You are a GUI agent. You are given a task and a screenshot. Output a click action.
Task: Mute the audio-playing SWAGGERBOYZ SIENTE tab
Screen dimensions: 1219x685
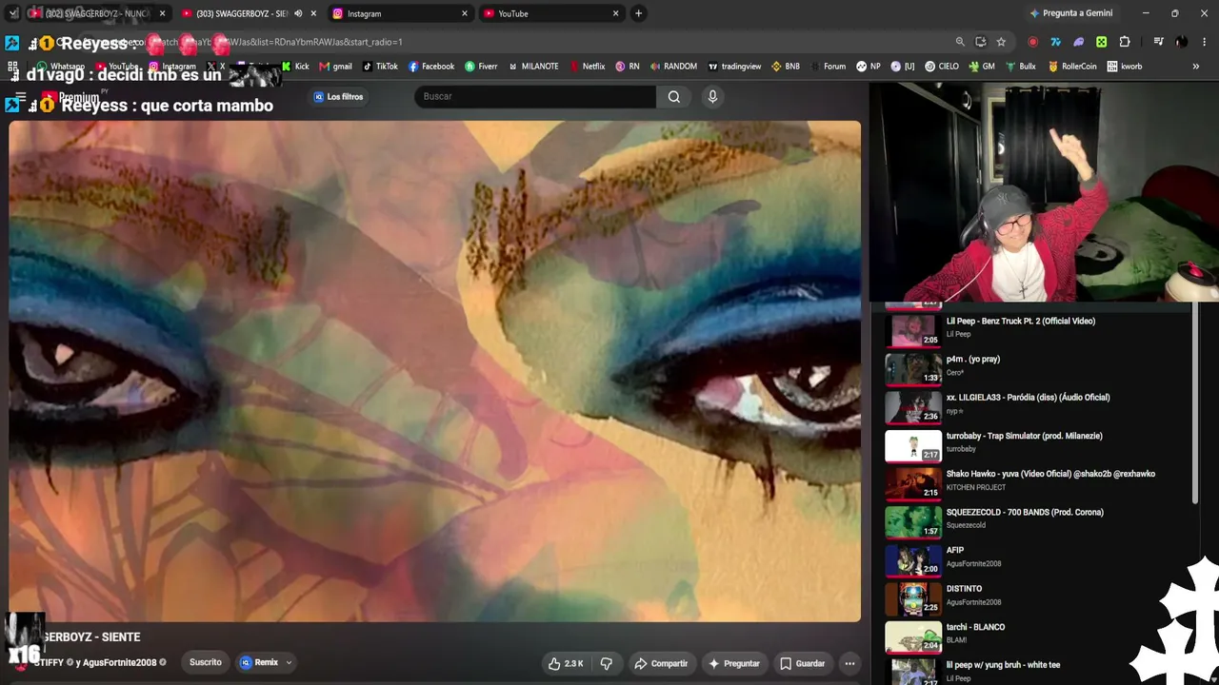pos(298,13)
